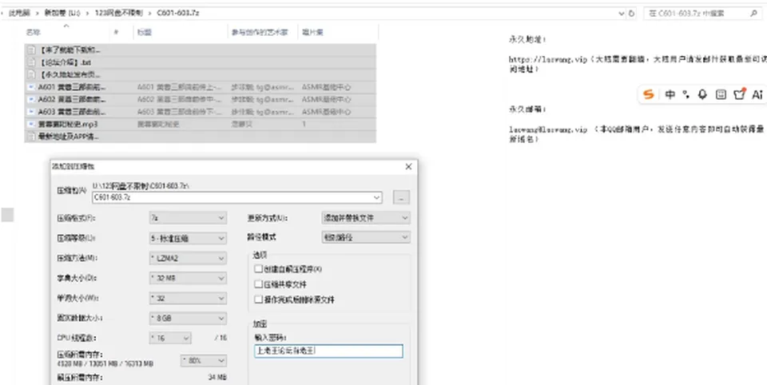This screenshot has height=385, width=767.
Task: Open update mode dropdown in archive dialog
Action: [366, 218]
